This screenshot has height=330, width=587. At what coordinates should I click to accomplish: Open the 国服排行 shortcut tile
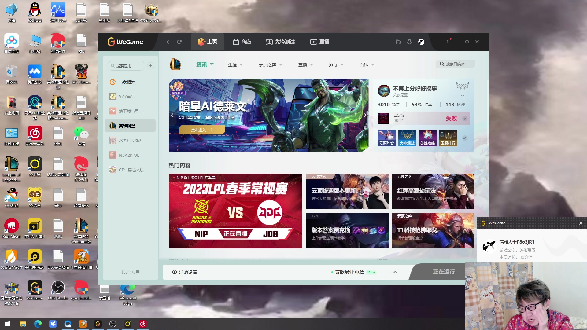448,138
